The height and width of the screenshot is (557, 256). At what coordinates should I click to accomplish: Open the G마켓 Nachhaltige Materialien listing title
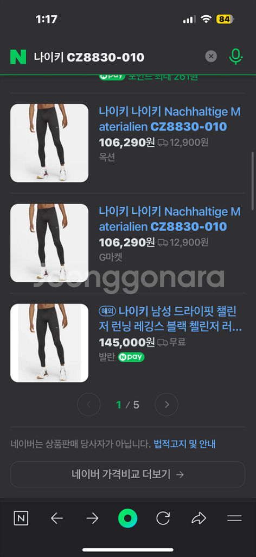point(170,219)
